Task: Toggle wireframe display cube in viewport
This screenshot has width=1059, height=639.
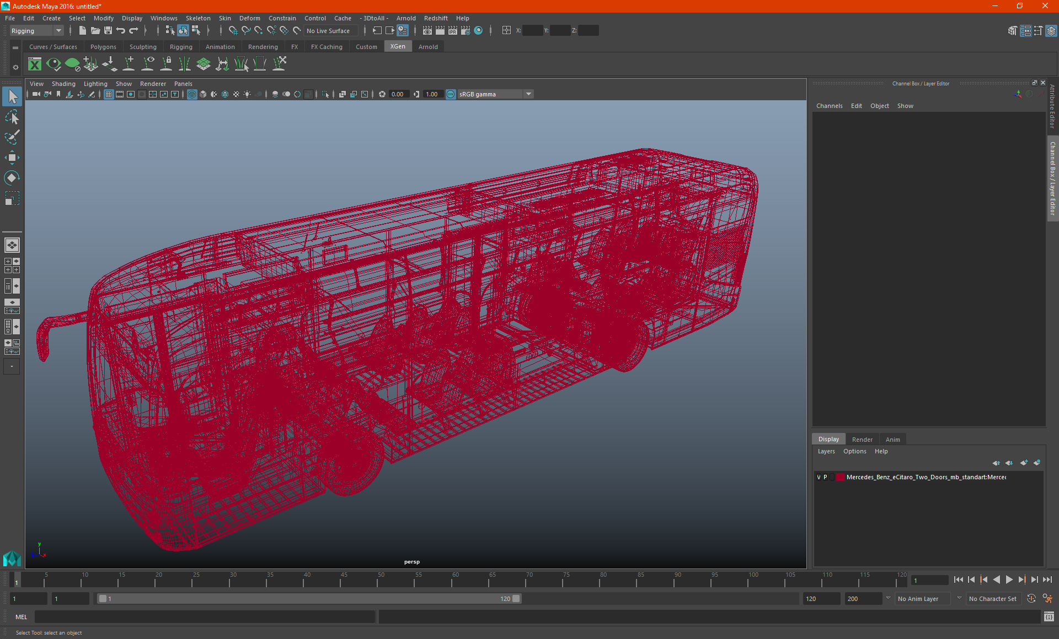Action: pyautogui.click(x=192, y=94)
